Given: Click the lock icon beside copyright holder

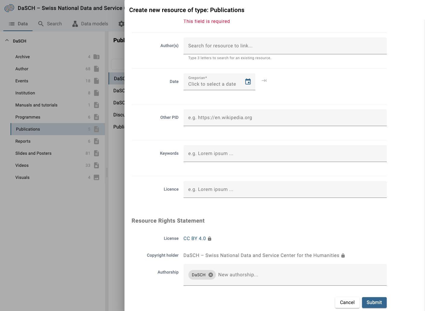Looking at the screenshot, I should [343, 255].
